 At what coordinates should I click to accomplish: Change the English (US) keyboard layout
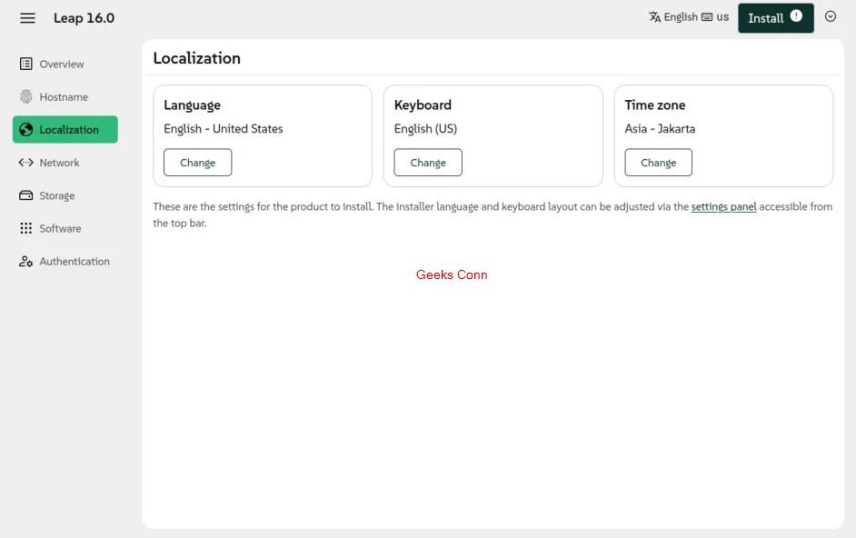[427, 162]
